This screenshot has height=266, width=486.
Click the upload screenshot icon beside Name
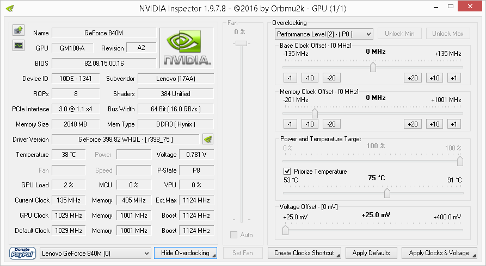[19, 30]
